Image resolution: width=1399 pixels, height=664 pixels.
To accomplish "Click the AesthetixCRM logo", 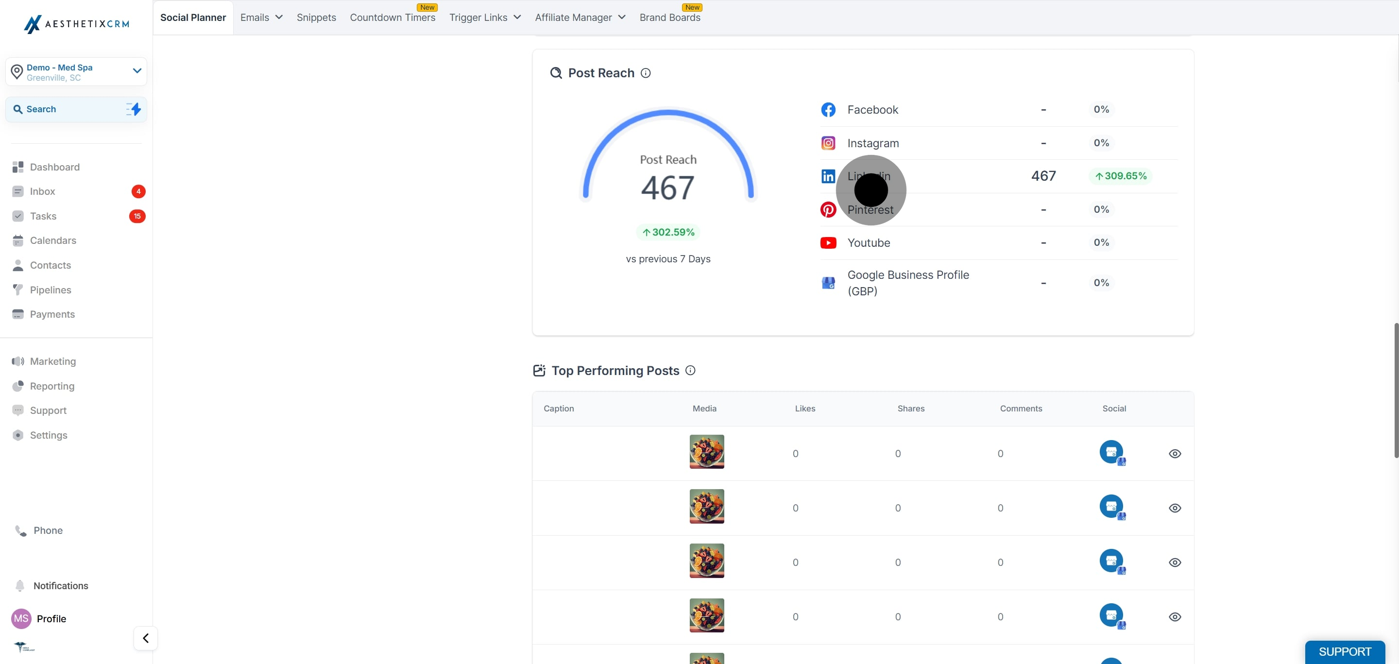I will tap(77, 24).
